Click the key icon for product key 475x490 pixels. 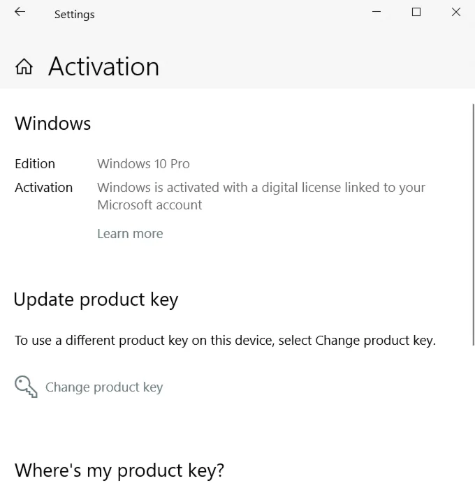tap(26, 387)
